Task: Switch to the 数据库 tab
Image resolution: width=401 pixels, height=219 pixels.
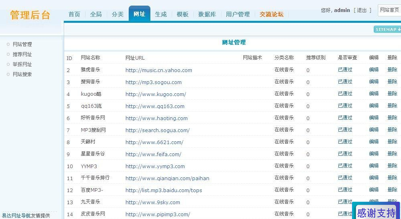Action: [207, 14]
